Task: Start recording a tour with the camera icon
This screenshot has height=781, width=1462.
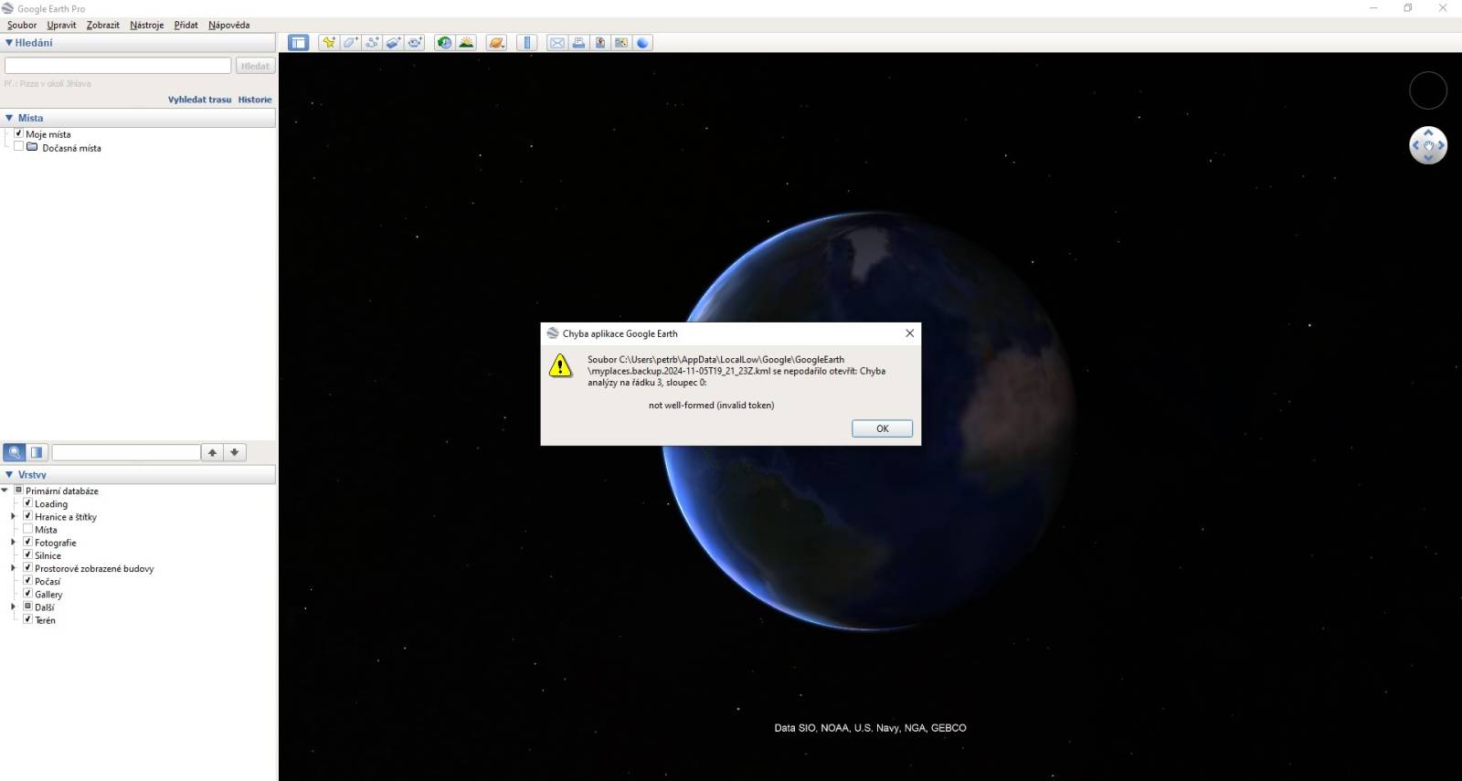Action: tap(415, 43)
